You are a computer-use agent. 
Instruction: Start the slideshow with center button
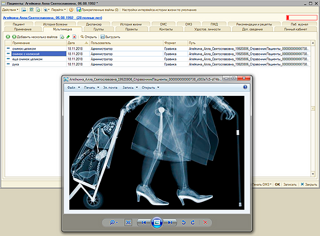(x=157, y=221)
